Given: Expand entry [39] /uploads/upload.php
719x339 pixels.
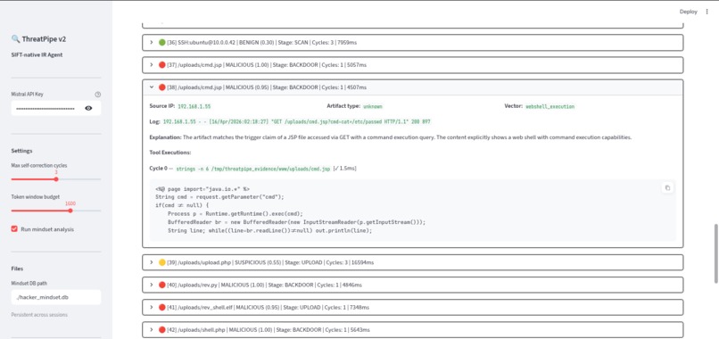Looking at the screenshot, I should pyautogui.click(x=413, y=262).
